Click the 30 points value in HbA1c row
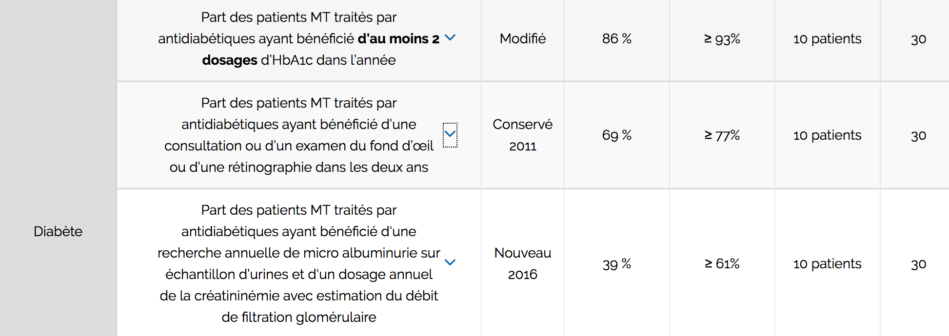 tap(919, 39)
